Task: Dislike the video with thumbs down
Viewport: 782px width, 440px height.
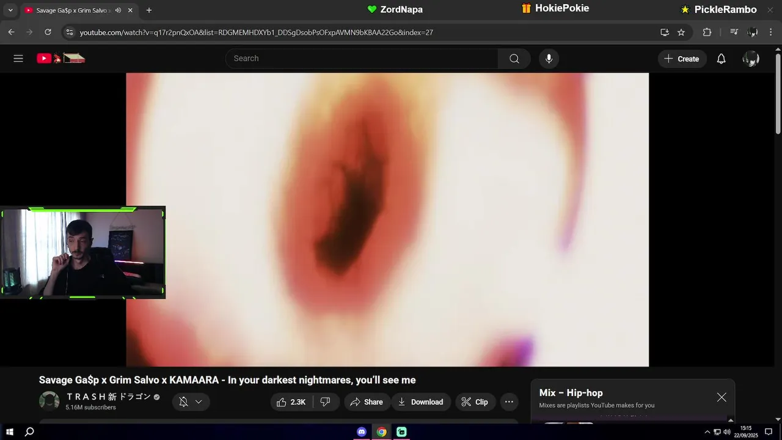Action: point(326,402)
